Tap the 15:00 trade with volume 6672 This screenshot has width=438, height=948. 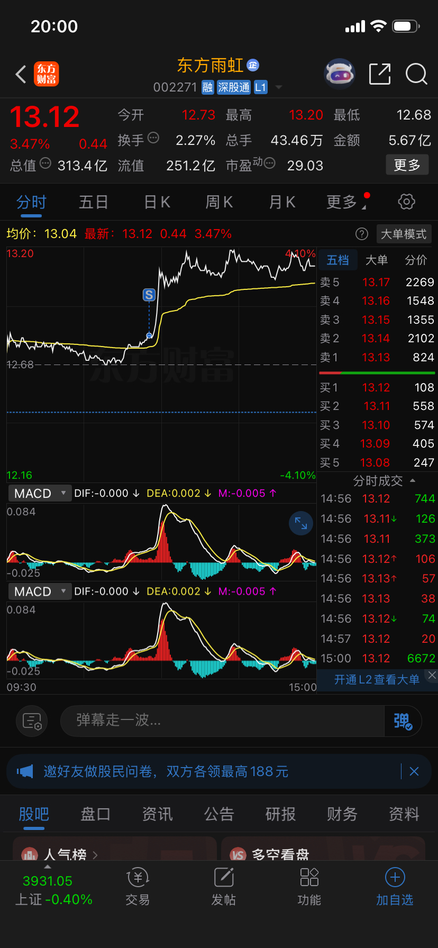378,659
